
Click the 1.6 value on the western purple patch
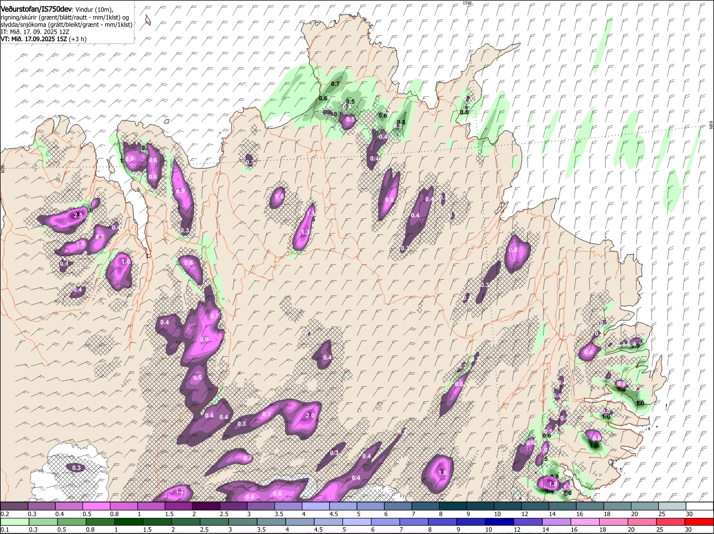[x=126, y=261]
